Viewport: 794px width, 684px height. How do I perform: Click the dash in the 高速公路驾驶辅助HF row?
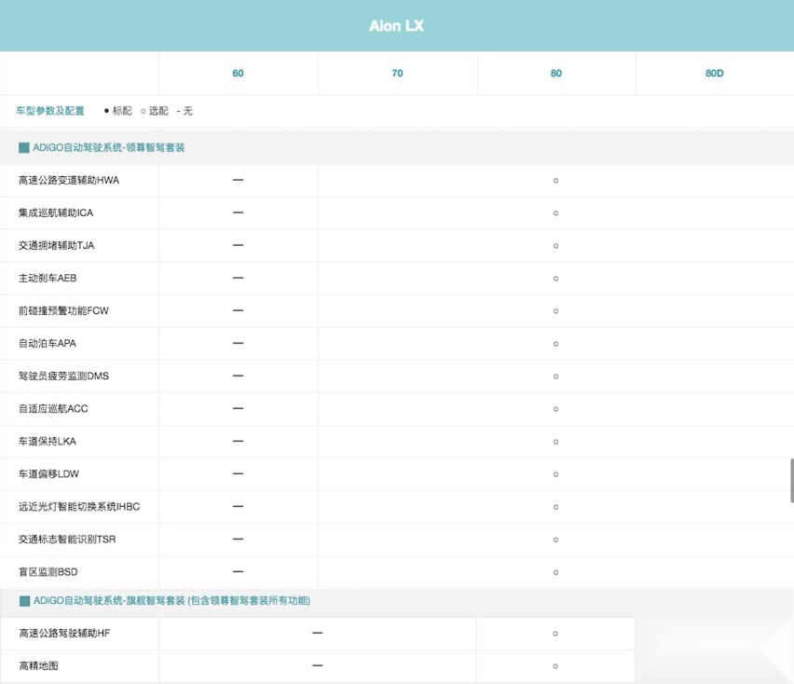click(x=318, y=633)
